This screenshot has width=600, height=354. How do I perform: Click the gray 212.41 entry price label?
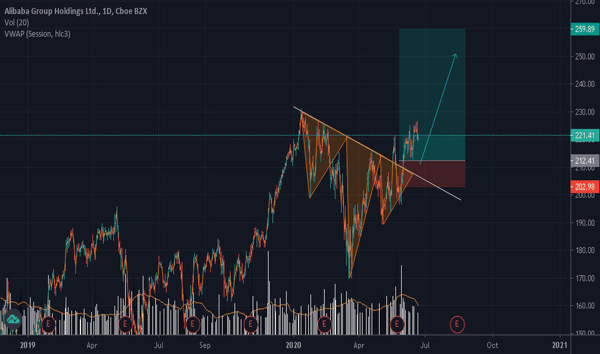point(585,161)
